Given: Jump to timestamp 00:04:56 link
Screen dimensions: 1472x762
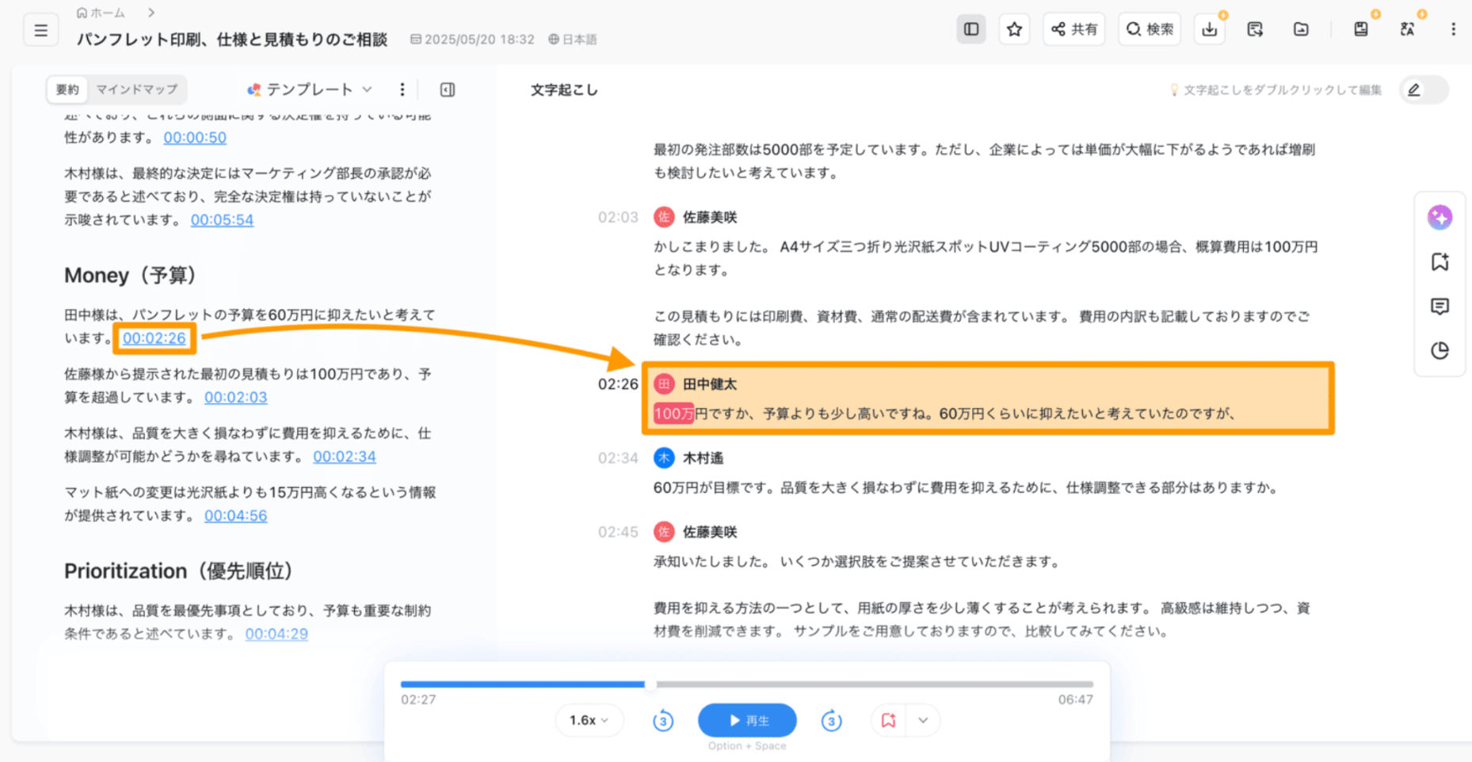Looking at the screenshot, I should [235, 516].
